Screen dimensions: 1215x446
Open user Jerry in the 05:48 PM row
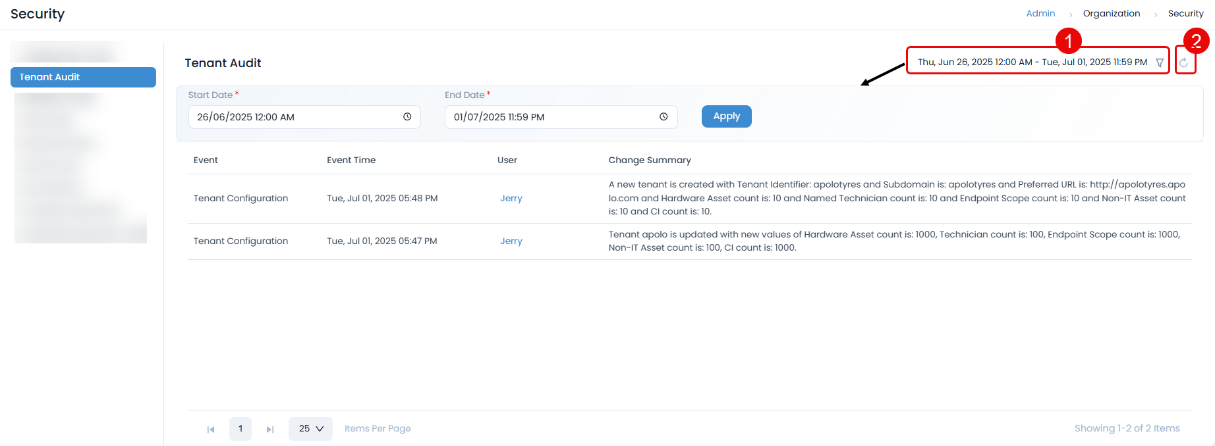click(511, 198)
